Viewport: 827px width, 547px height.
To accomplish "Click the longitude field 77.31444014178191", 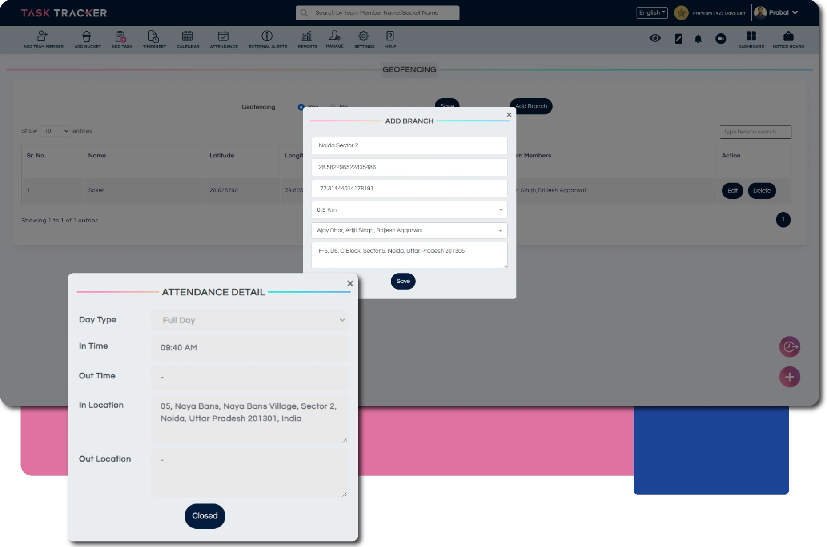I will click(x=409, y=189).
